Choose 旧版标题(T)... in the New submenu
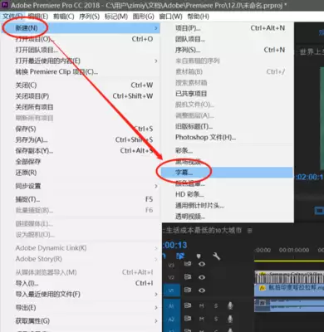Image resolution: width=324 pixels, height=332 pixels. pos(227,126)
